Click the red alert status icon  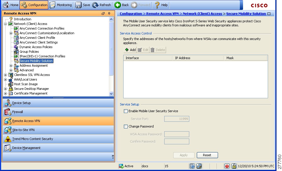(x=227, y=166)
